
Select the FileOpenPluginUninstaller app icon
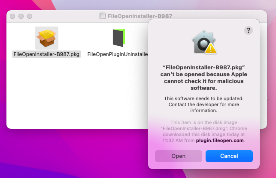pyautogui.click(x=119, y=38)
